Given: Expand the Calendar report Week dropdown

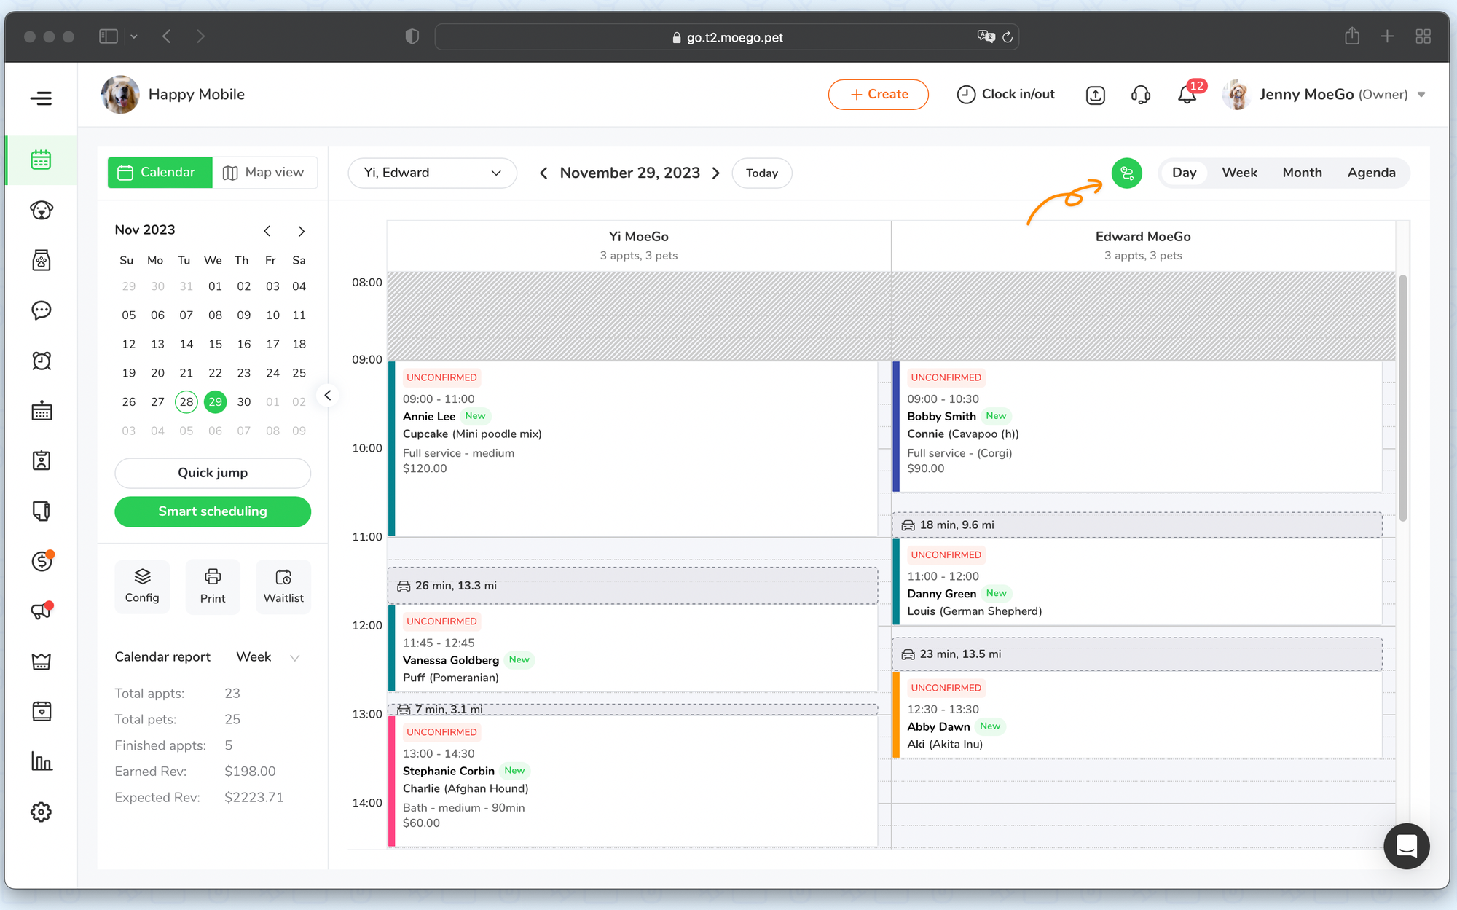Looking at the screenshot, I should coord(267,657).
